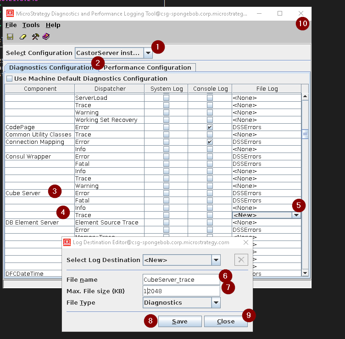Maximize the Diagnostics Logging Tool window
This screenshot has width=345, height=339.
(280, 14)
